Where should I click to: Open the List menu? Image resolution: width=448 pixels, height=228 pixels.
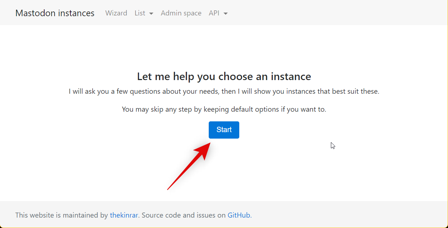(x=140, y=13)
